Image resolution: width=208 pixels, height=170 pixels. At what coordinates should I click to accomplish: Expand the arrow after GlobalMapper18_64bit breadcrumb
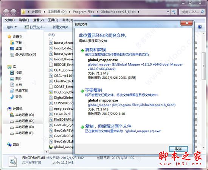click(x=139, y=12)
